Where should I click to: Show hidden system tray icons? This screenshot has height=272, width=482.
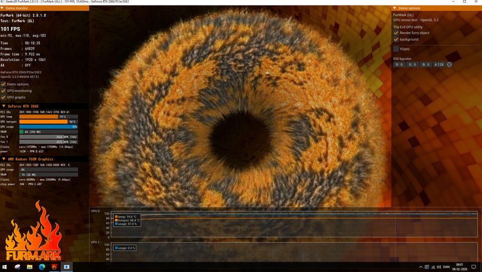421,267
